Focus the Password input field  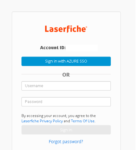tap(66, 102)
